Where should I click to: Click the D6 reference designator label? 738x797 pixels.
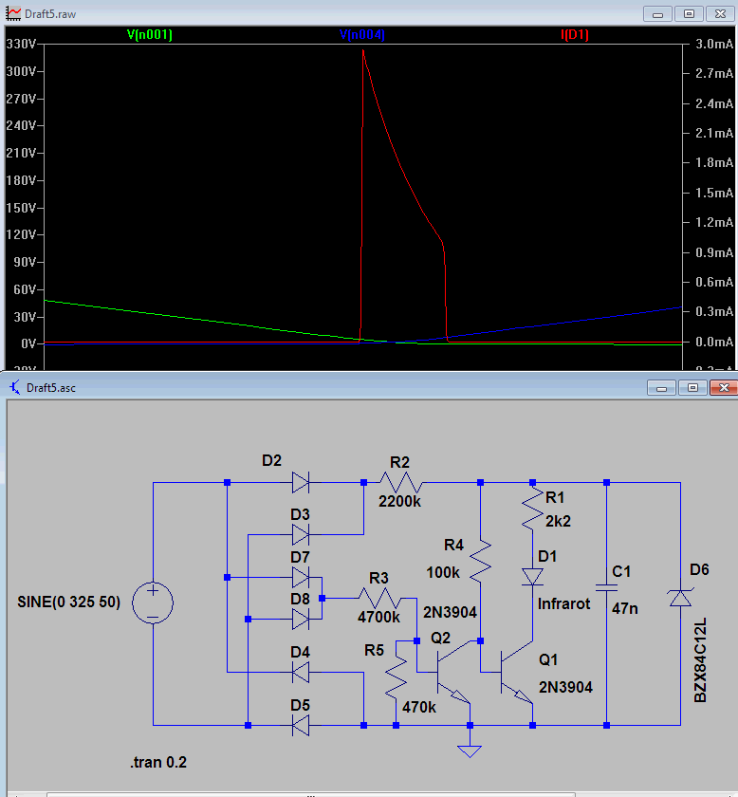click(699, 570)
